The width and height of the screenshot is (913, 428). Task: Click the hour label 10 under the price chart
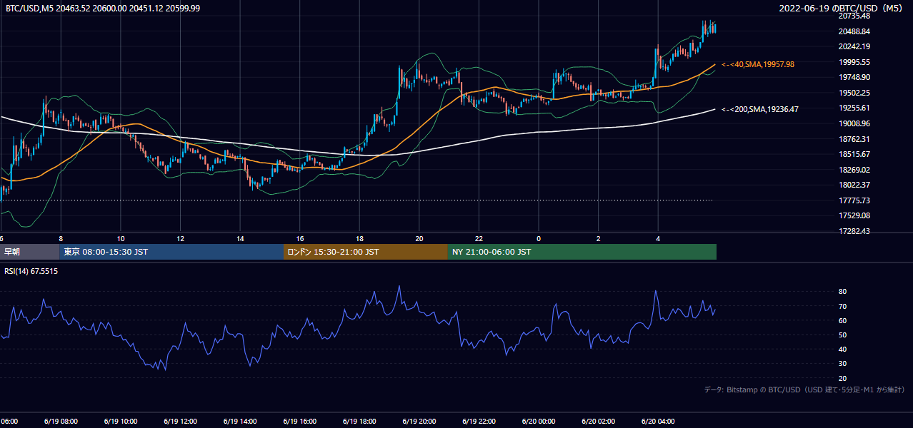(x=121, y=239)
